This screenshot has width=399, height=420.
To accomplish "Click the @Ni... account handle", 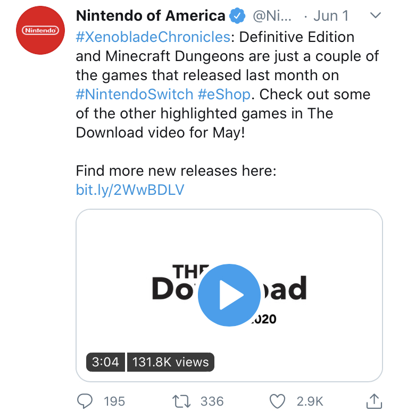I will click(x=272, y=16).
